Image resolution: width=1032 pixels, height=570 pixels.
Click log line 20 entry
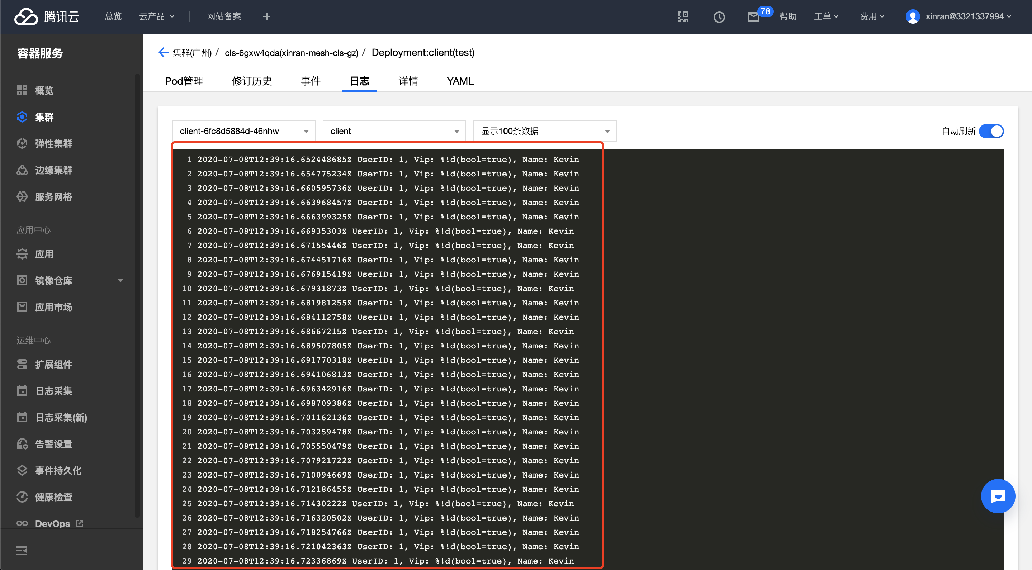point(388,432)
